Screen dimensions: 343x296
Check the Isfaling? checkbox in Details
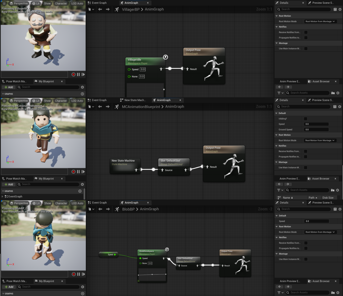click(305, 118)
